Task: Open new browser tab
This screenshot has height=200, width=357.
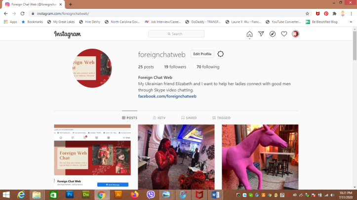Action: (71, 4)
